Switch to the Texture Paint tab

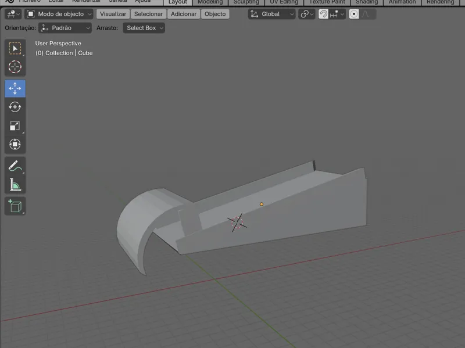pyautogui.click(x=327, y=2)
